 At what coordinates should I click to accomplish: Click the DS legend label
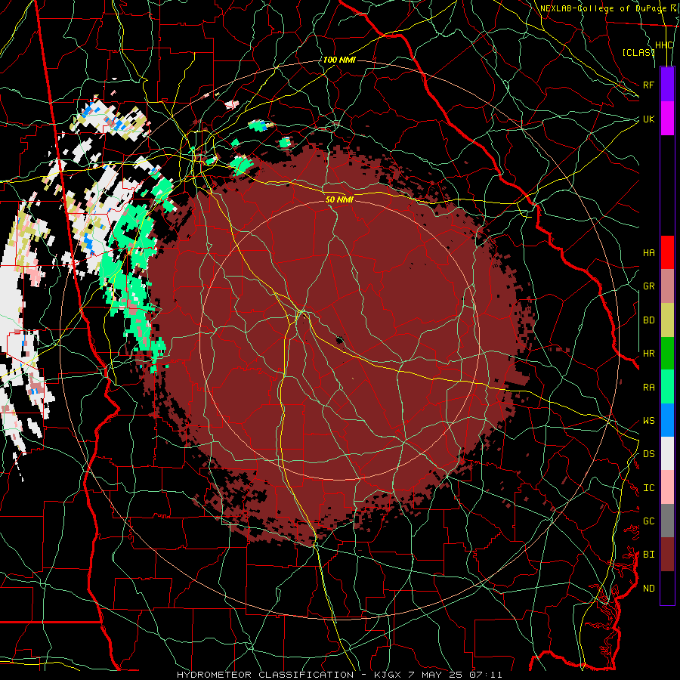pos(649,454)
